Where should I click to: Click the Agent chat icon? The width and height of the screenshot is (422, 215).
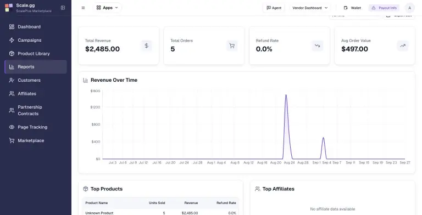coord(268,8)
